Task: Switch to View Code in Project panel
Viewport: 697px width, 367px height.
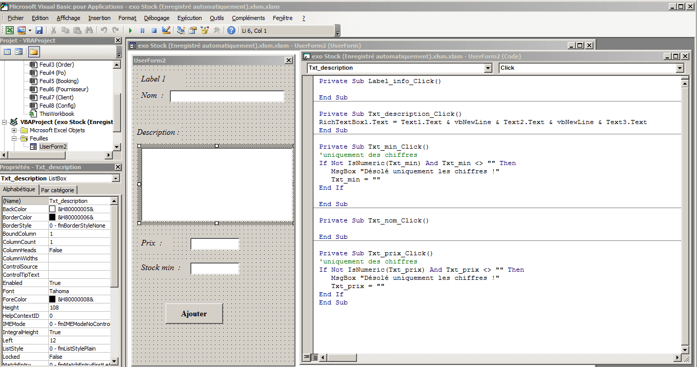Action: (7, 52)
